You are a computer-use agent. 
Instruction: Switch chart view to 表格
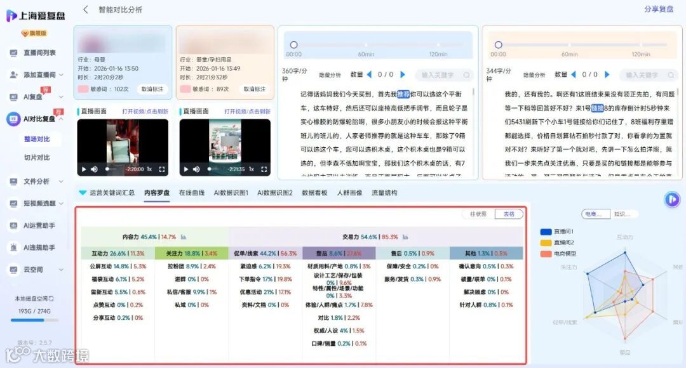point(509,214)
